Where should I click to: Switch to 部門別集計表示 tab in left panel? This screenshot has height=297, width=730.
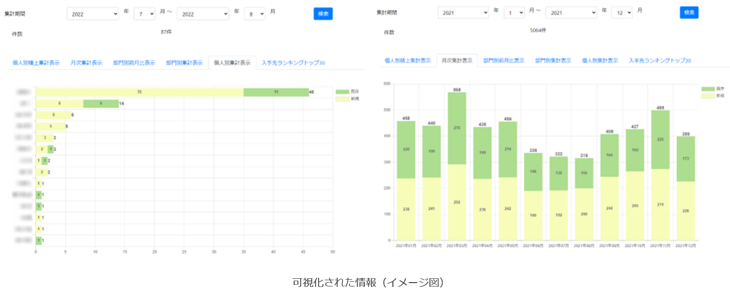pyautogui.click(x=185, y=62)
